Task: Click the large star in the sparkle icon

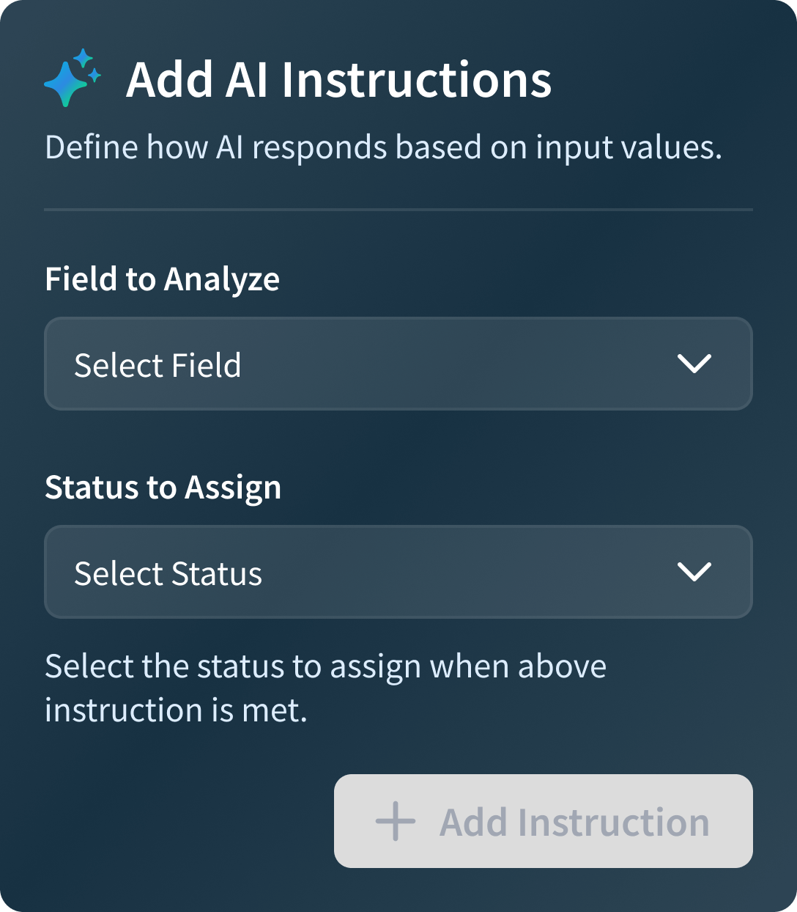Action: (67, 84)
